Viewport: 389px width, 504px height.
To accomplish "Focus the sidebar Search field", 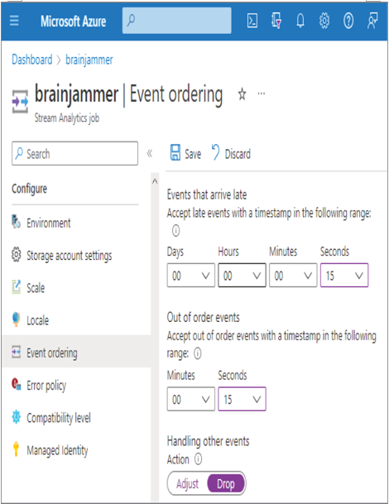I will pyautogui.click(x=75, y=153).
